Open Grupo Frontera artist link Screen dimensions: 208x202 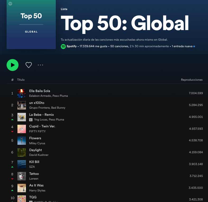click(39, 108)
